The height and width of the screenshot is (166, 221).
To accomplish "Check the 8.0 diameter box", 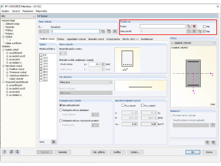I will (41, 55).
